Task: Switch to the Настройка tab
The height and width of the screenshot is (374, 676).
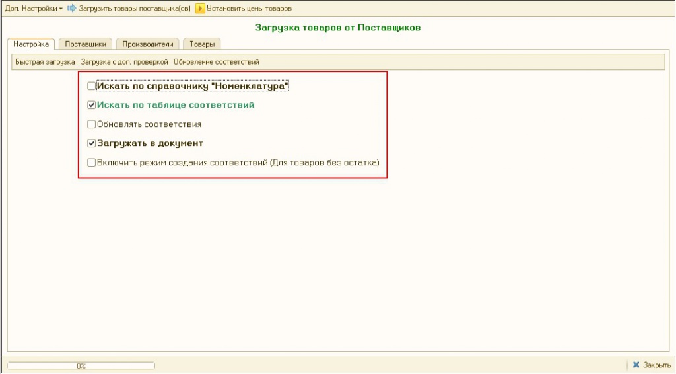Action: coord(31,44)
